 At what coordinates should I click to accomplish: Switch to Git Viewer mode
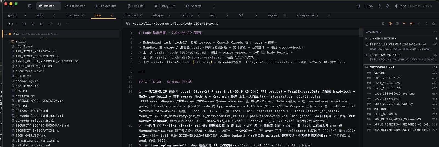coord(75,6)
